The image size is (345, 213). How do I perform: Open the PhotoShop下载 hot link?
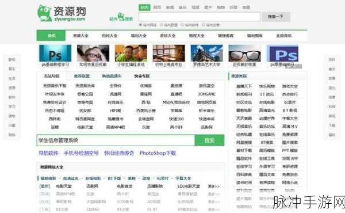click(x=158, y=153)
